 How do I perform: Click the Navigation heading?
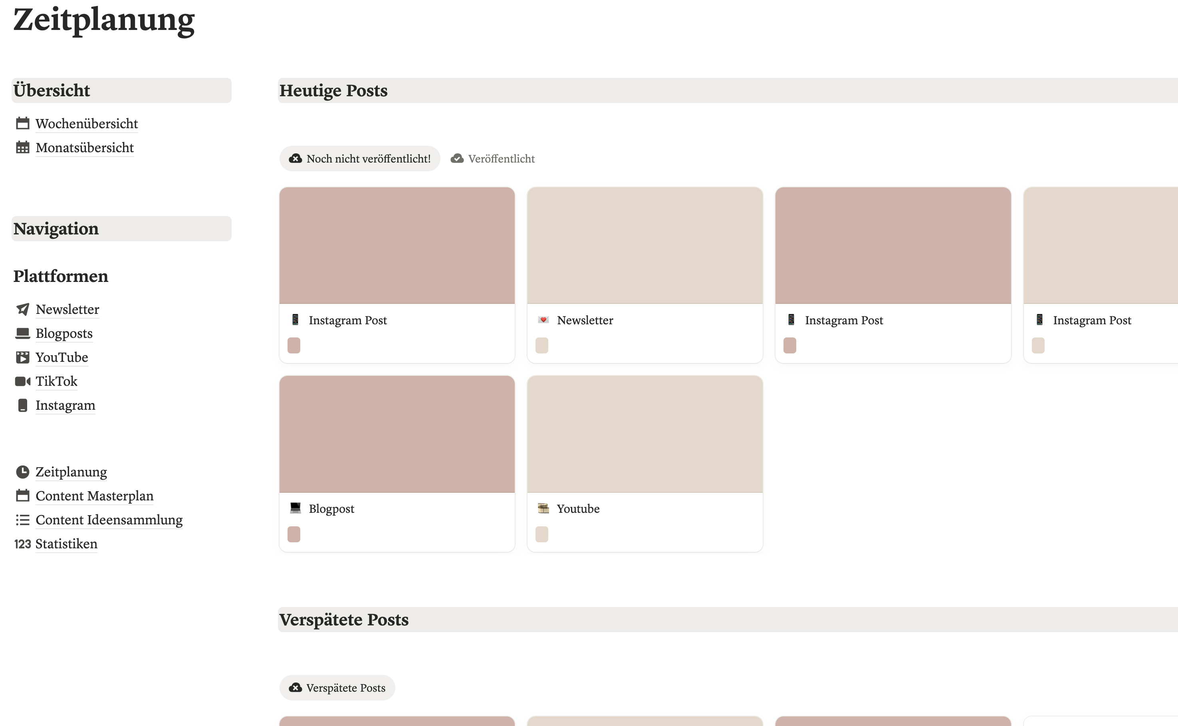click(x=56, y=228)
